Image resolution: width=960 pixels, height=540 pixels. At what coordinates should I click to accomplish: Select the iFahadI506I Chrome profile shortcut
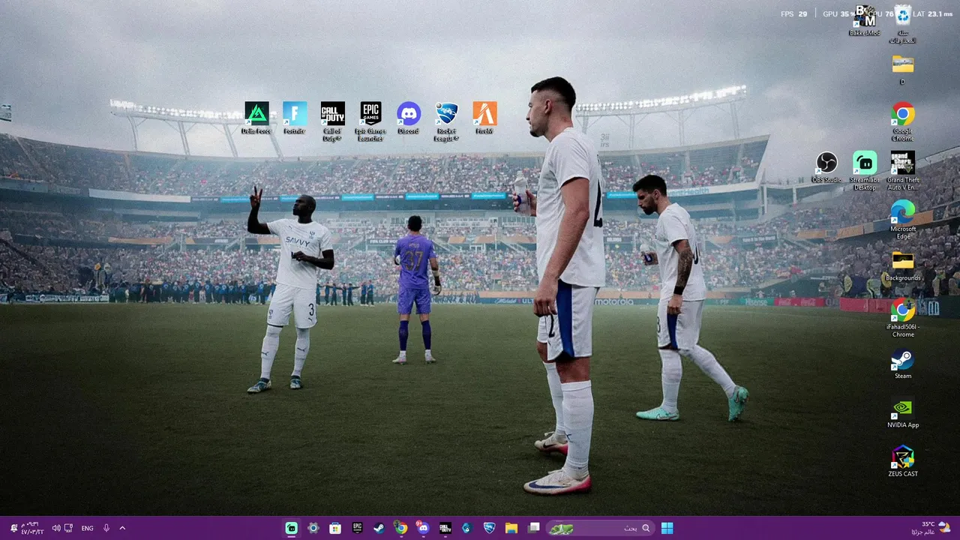point(903,318)
